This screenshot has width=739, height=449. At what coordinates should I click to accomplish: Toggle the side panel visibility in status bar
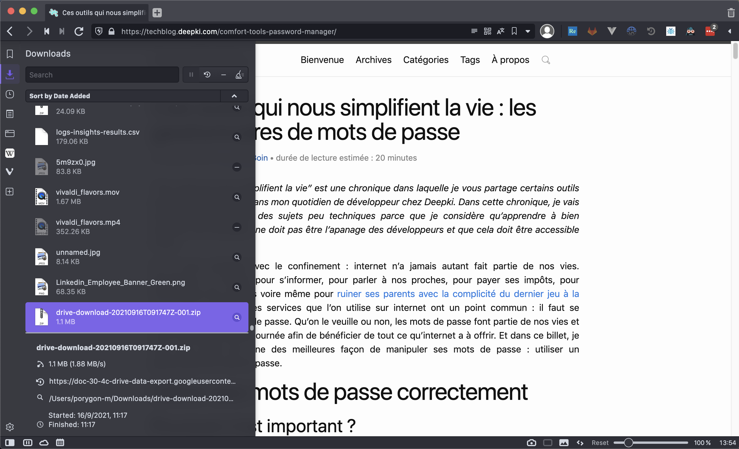10,443
